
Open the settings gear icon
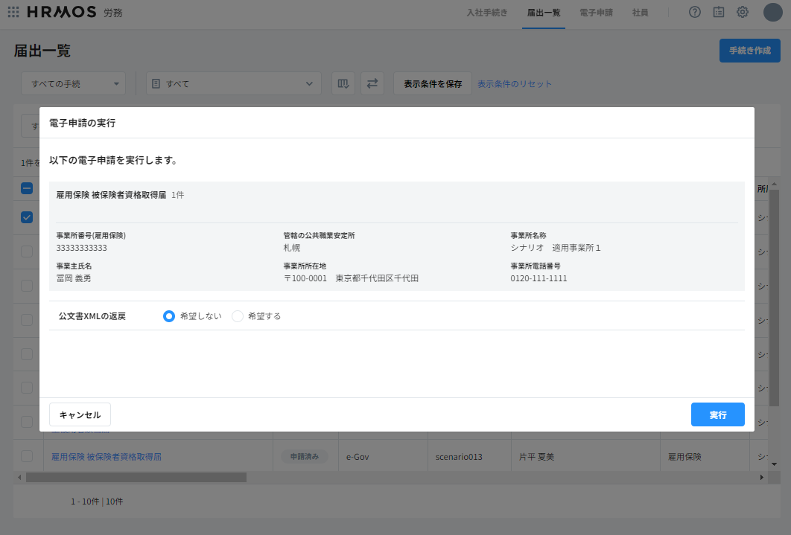pyautogui.click(x=743, y=12)
